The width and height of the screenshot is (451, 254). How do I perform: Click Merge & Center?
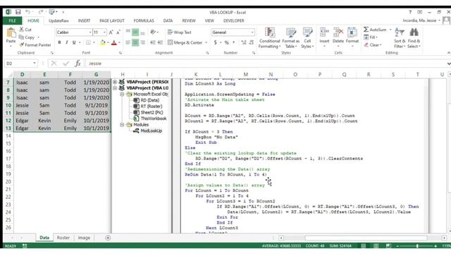click(x=185, y=42)
